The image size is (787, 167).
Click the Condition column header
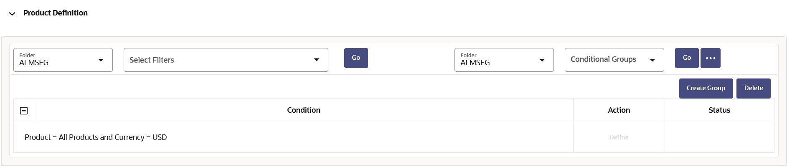point(304,110)
